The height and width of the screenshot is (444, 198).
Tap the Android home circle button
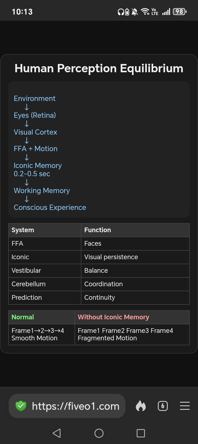pyautogui.click(x=99, y=433)
